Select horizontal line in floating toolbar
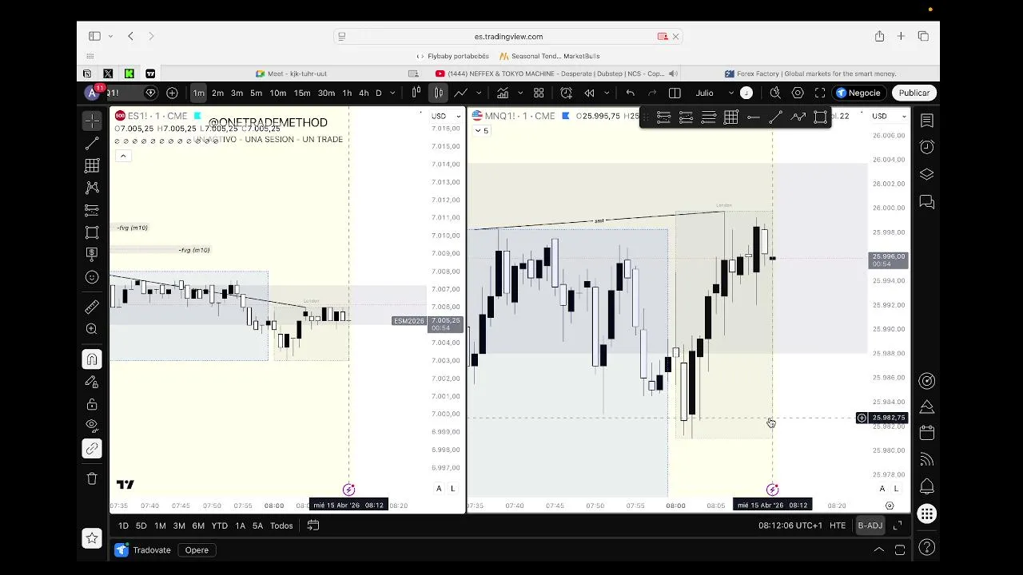This screenshot has width=1023, height=575. pos(753,117)
